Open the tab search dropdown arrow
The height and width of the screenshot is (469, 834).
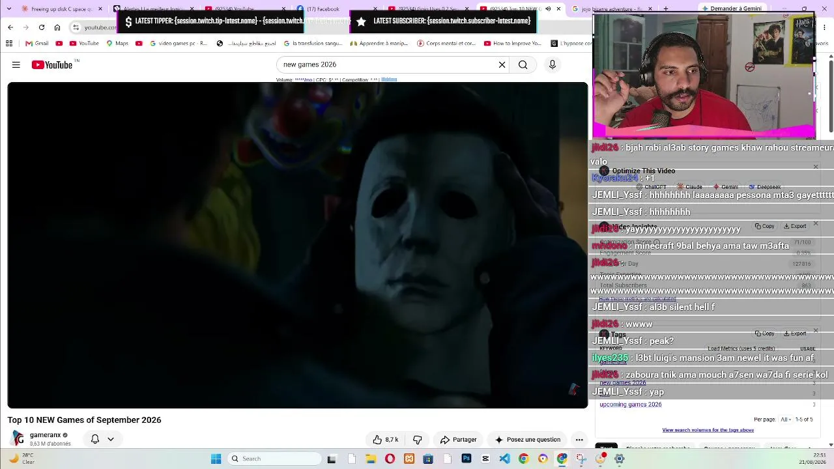(9, 9)
